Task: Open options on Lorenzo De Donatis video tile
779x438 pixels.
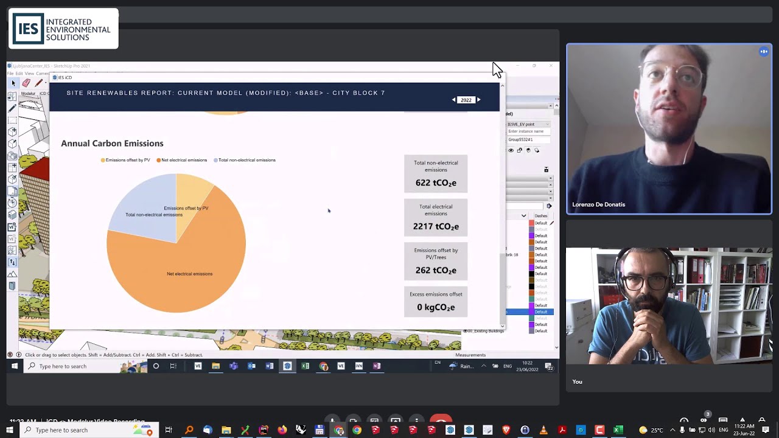Action: [x=764, y=52]
